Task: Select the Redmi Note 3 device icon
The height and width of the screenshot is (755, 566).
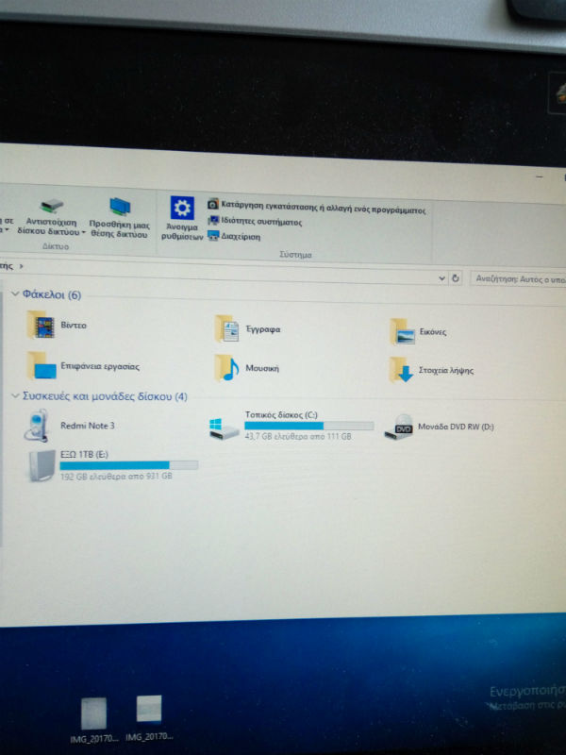Action: pyautogui.click(x=37, y=426)
